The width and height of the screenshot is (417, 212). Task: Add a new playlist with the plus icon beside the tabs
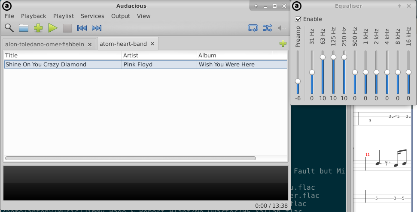283,43
